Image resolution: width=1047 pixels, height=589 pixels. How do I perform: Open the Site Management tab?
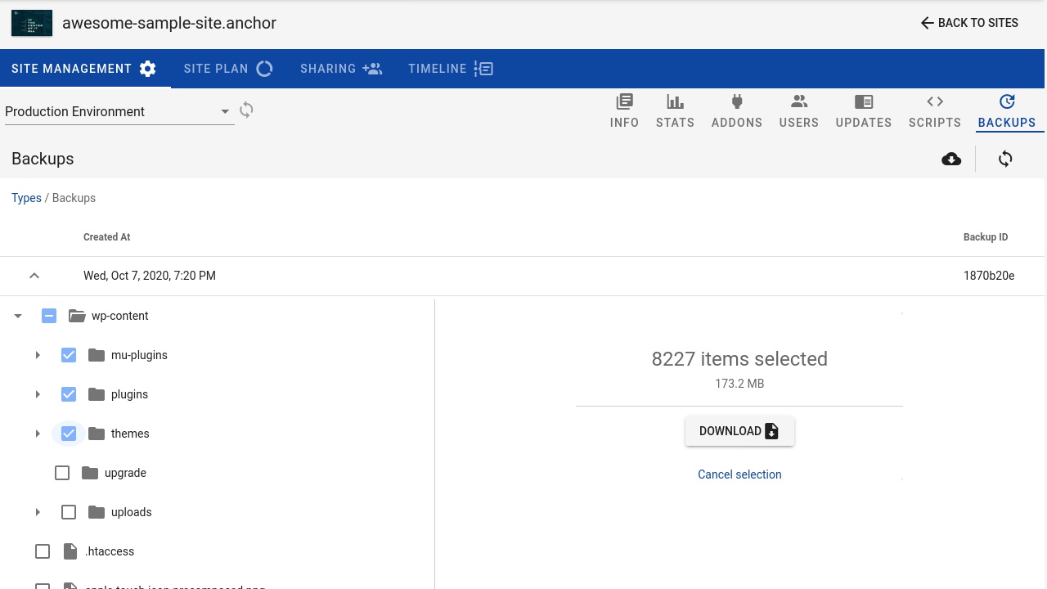84,69
